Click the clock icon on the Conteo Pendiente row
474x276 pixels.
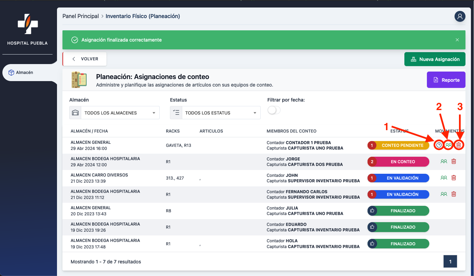click(x=439, y=145)
